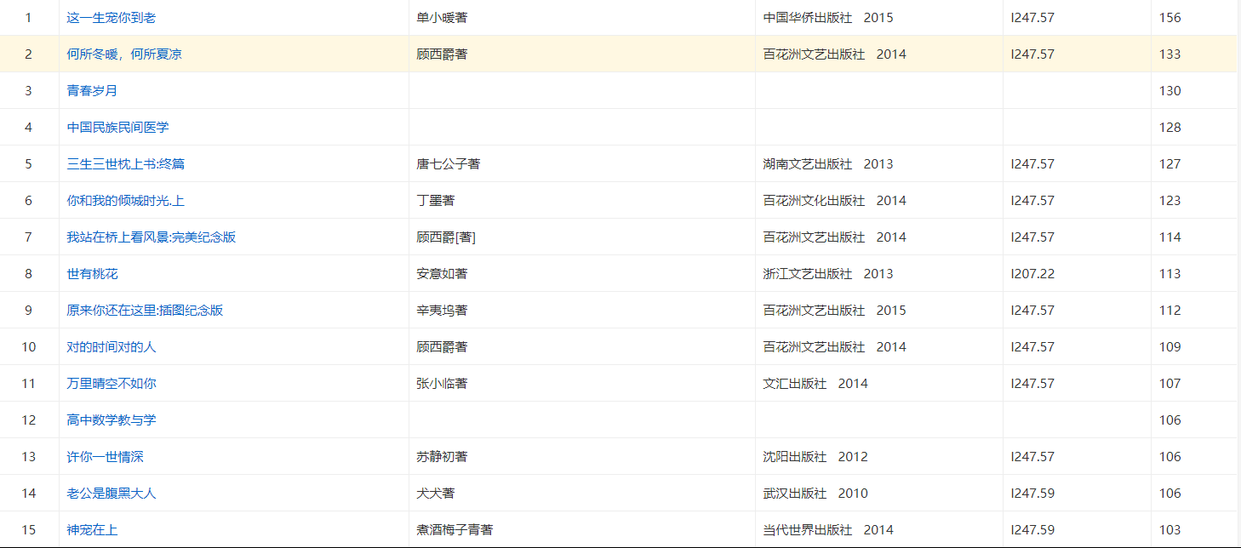Select author cell 犬犬著
The width and height of the screenshot is (1241, 548).
(x=436, y=493)
